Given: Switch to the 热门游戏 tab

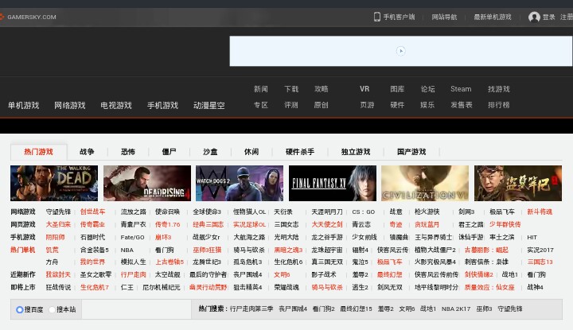Looking at the screenshot, I should [x=39, y=152].
